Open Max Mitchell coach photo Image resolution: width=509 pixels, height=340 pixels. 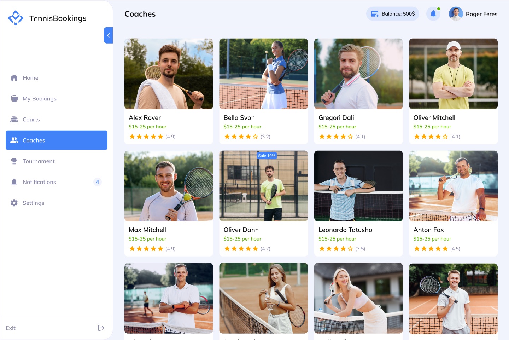(169, 186)
